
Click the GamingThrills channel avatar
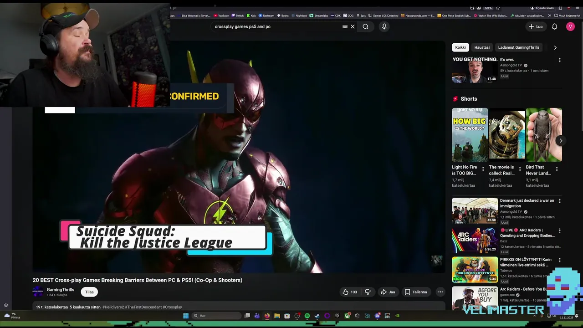[38, 292]
